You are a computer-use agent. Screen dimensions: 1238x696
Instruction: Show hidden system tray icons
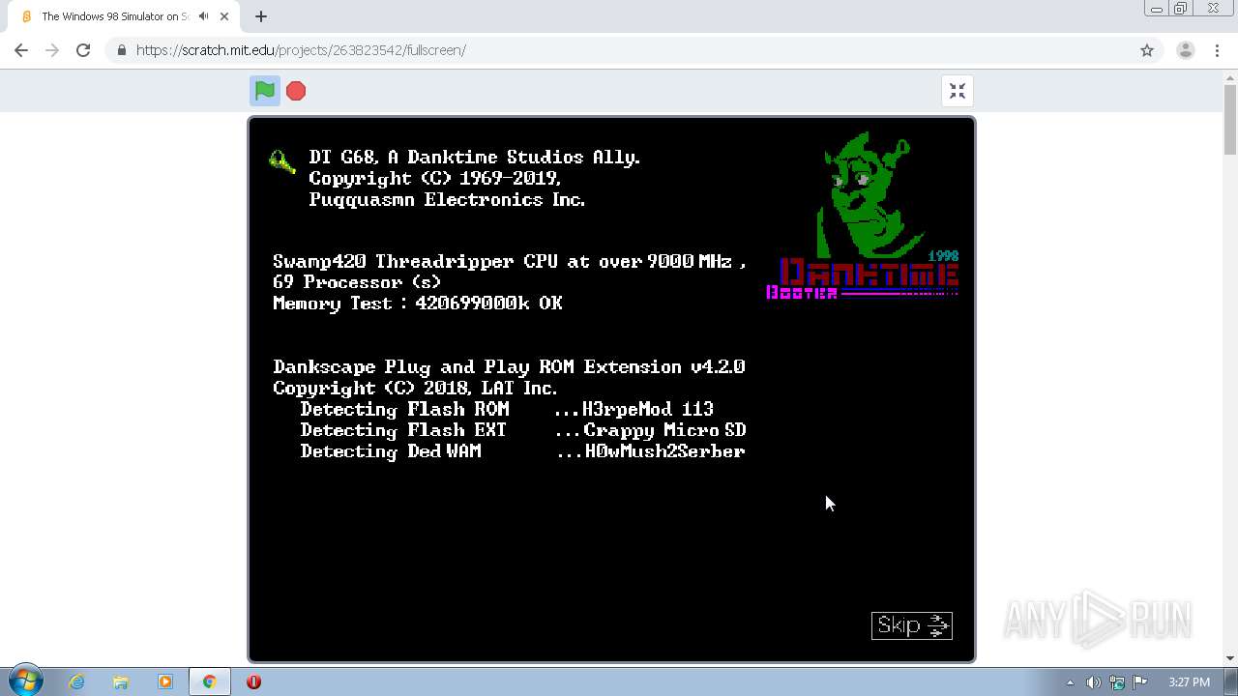[1070, 682]
